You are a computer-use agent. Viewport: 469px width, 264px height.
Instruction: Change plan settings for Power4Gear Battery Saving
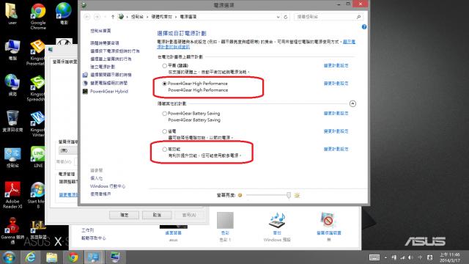pos(336,114)
